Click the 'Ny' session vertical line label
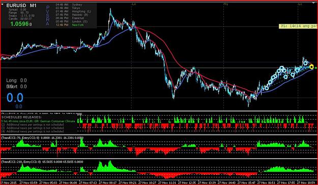This screenshot has height=185, width=318. pos(225,4)
